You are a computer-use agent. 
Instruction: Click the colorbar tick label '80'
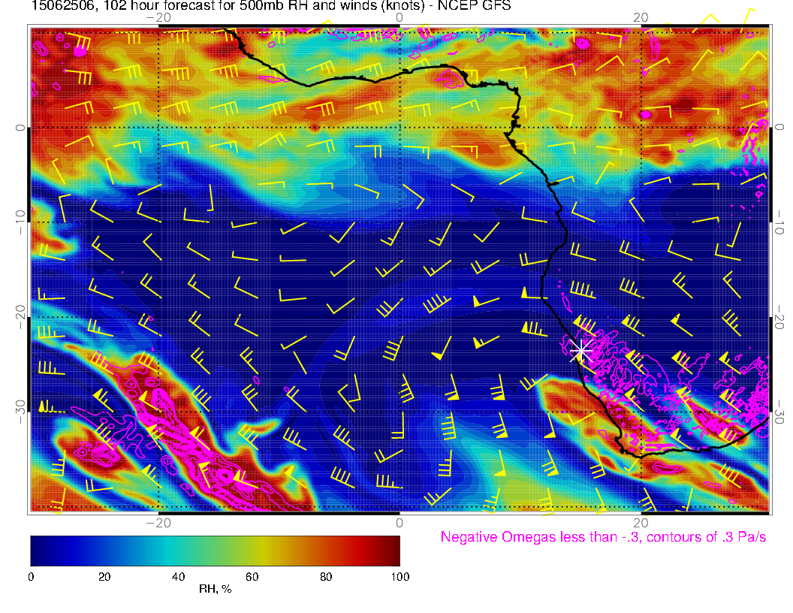(x=326, y=577)
